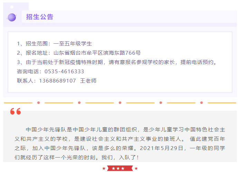Viewport: 239px width, 172px height.
Task: Click the mobile number 13688689107
Action: pyautogui.click(x=57, y=81)
